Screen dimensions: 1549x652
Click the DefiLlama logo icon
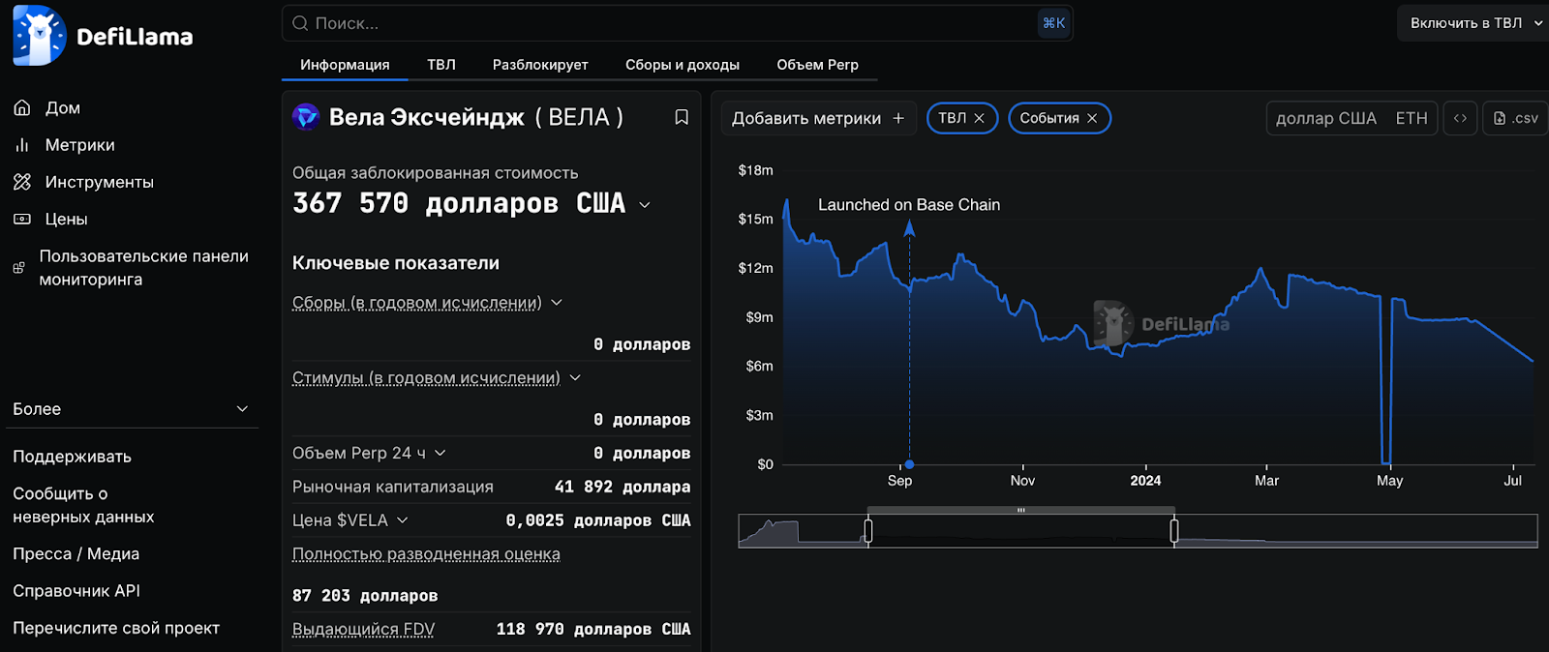click(39, 36)
